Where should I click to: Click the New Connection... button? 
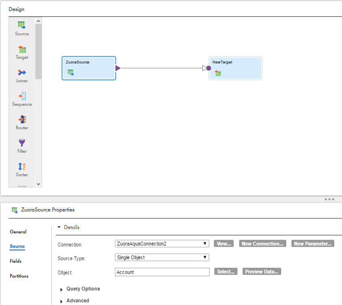click(263, 244)
